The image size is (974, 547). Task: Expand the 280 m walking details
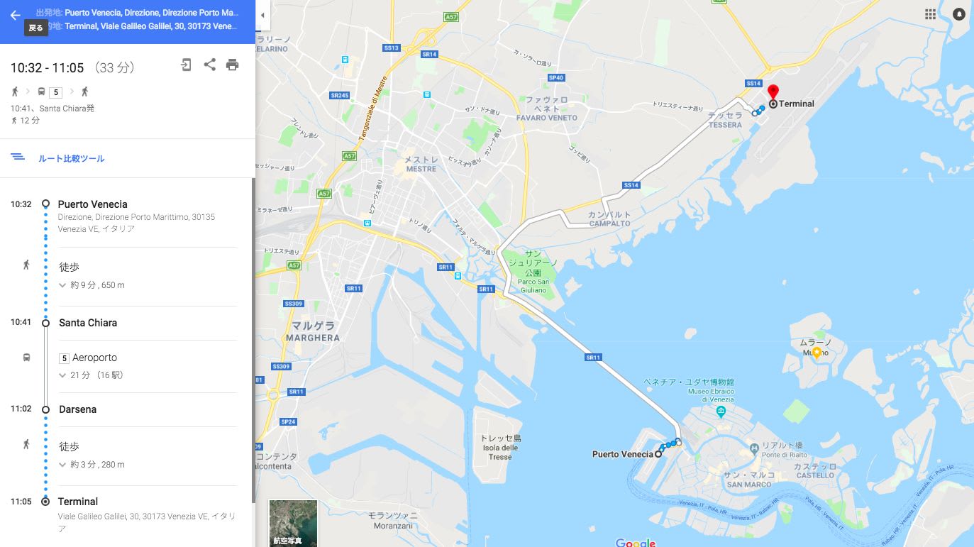coord(92,465)
